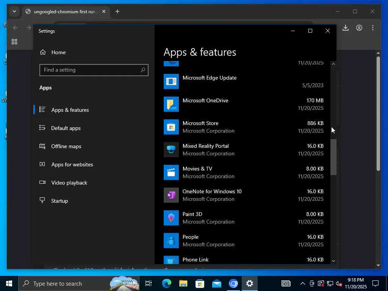Open a new browser tab

tap(117, 11)
